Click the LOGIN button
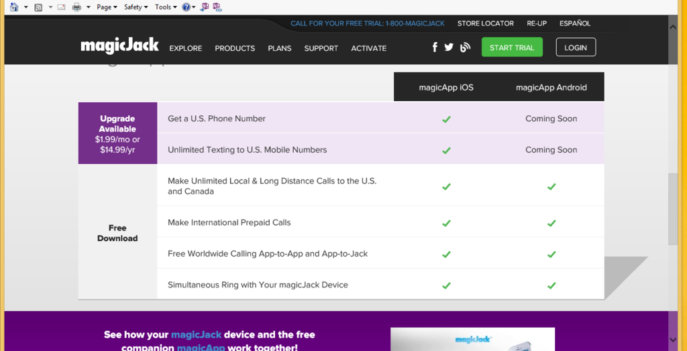687x351 pixels. tap(576, 48)
